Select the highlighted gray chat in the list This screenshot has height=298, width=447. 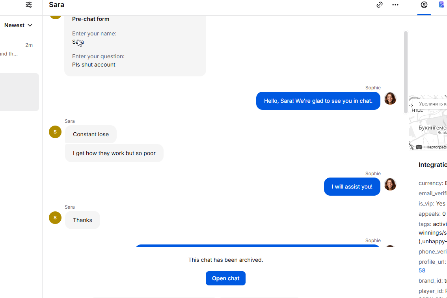tap(19, 92)
